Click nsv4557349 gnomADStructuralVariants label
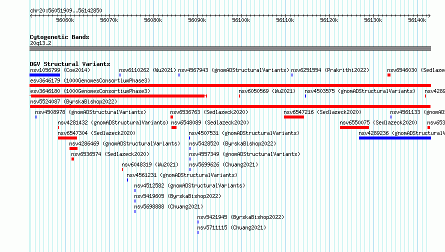Screen dimensions: 445x252 [x=244, y=154]
